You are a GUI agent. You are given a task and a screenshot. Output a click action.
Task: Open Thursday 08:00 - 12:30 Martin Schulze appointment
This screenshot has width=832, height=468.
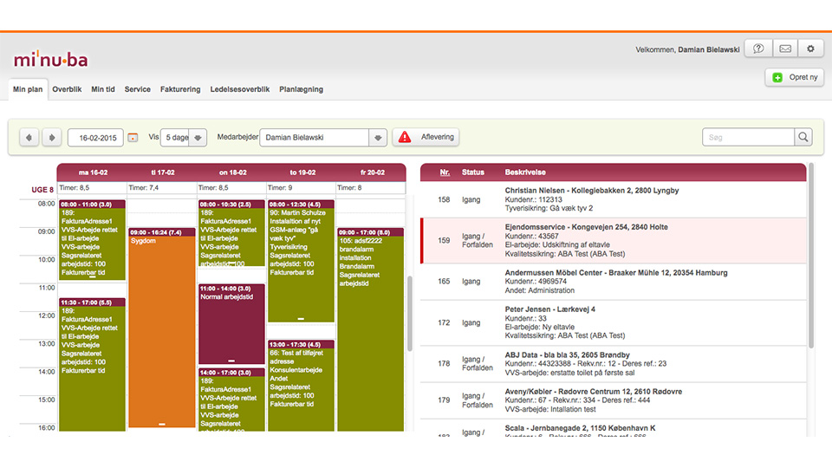[x=301, y=261]
